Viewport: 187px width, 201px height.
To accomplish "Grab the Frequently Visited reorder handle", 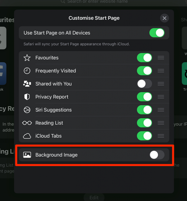I will pyautogui.click(x=161, y=71).
